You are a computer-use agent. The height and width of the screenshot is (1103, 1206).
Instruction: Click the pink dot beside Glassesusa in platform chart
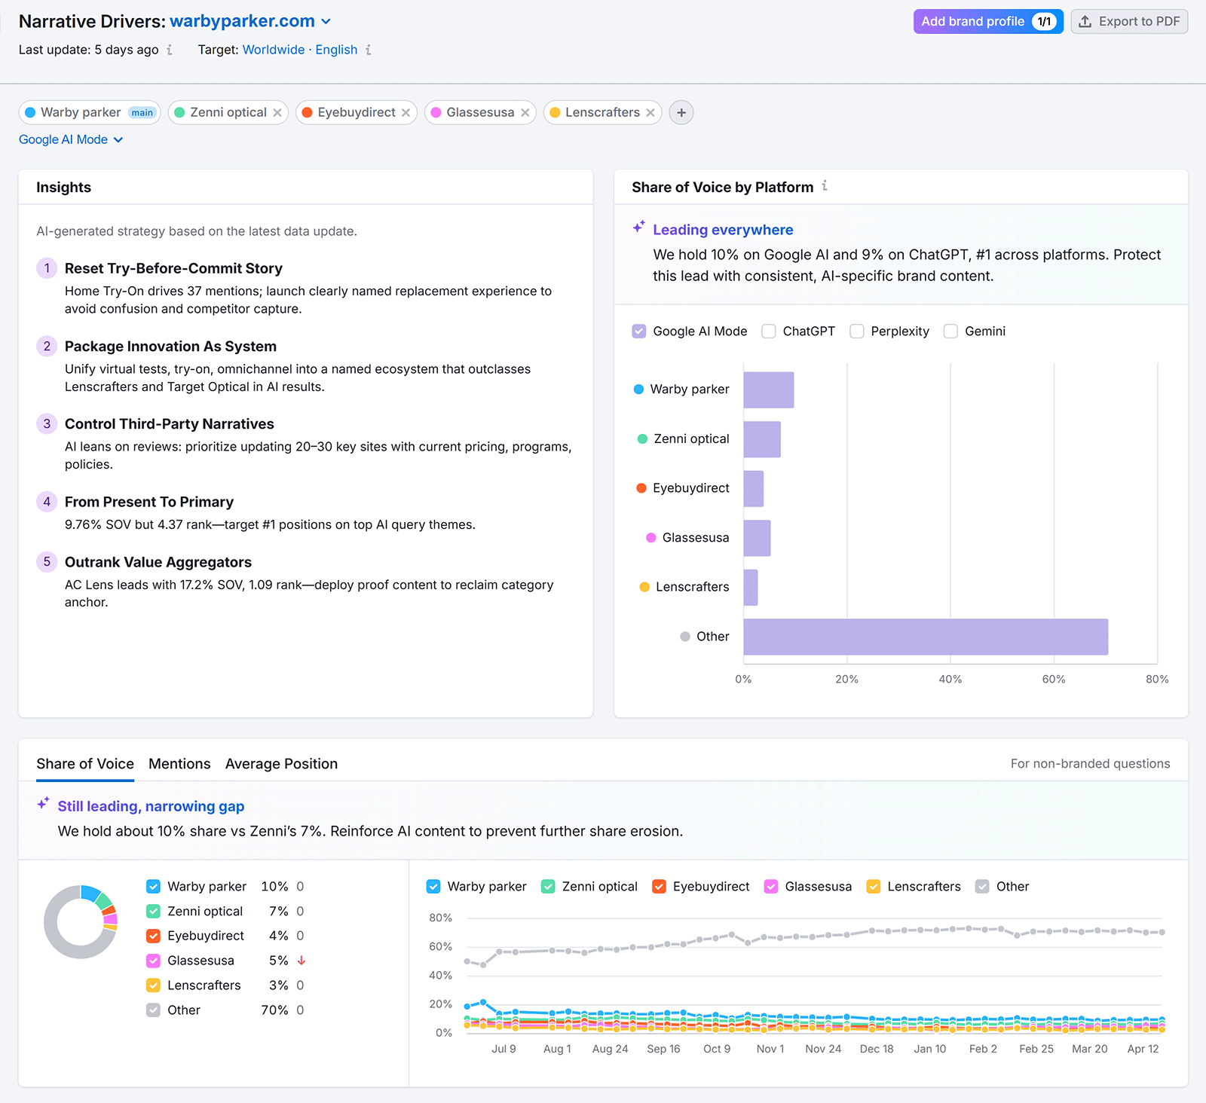click(x=651, y=538)
